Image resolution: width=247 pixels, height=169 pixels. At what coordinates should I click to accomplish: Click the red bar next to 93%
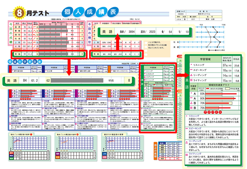[x=221, y=94]
